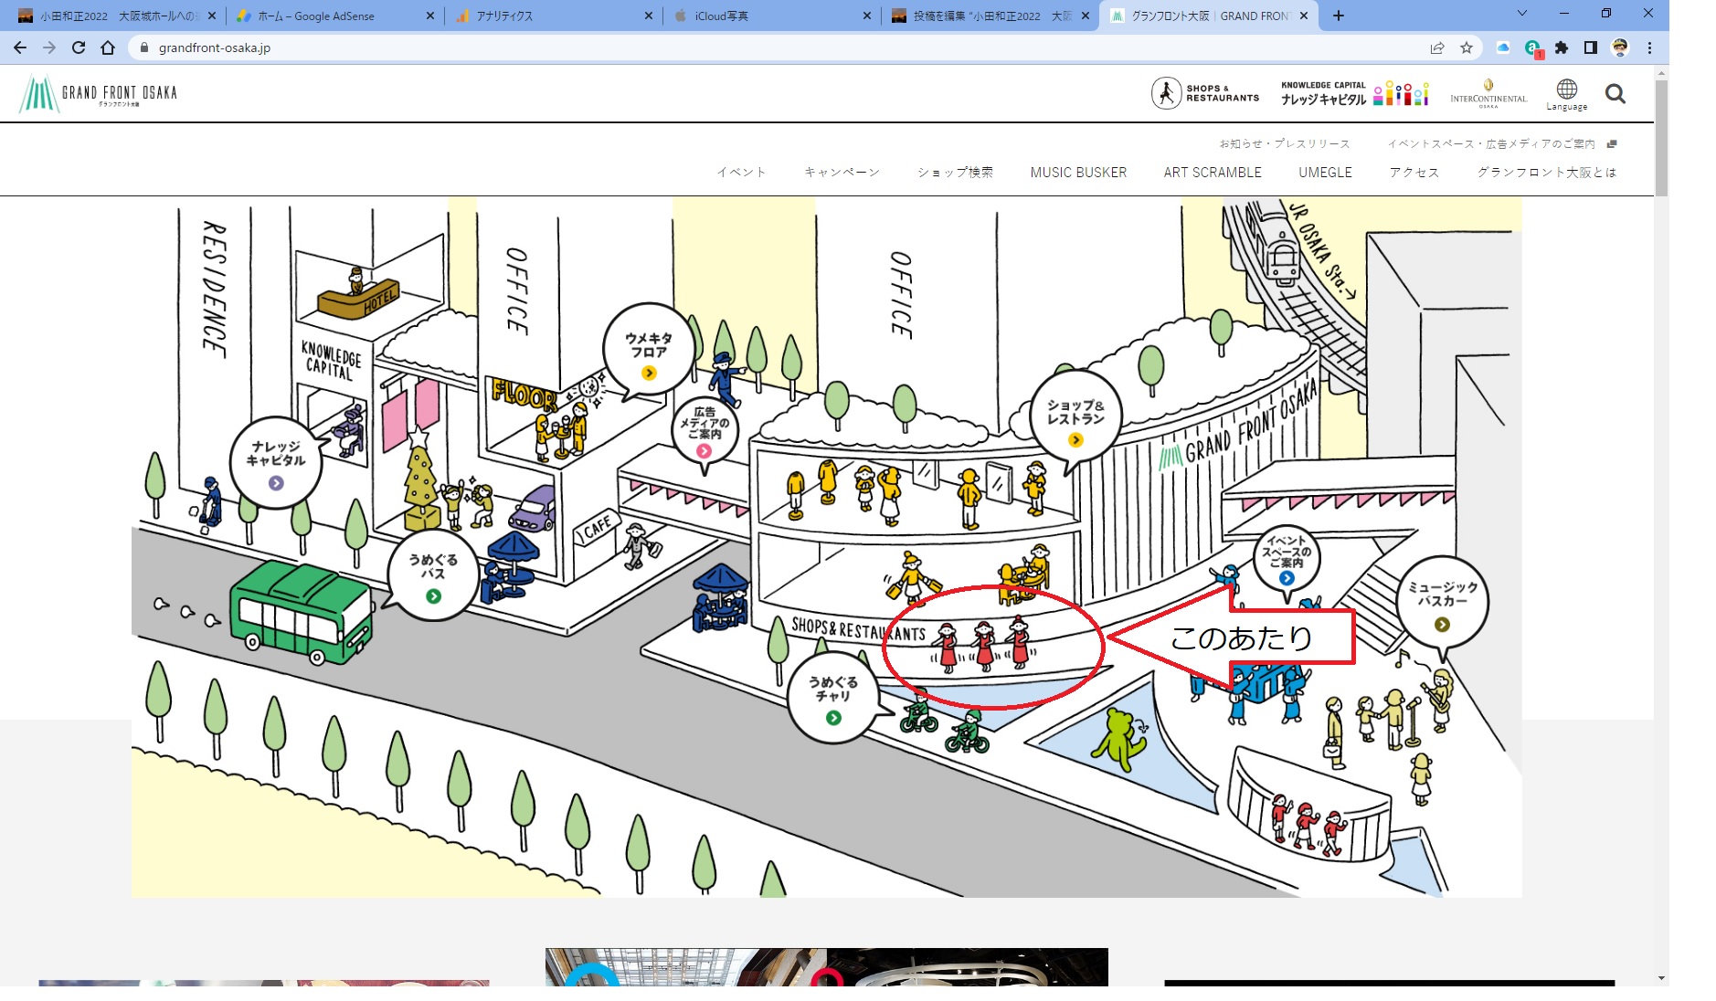1716x1001 pixels.
Task: Share this page from the address bar
Action: pyautogui.click(x=1437, y=47)
